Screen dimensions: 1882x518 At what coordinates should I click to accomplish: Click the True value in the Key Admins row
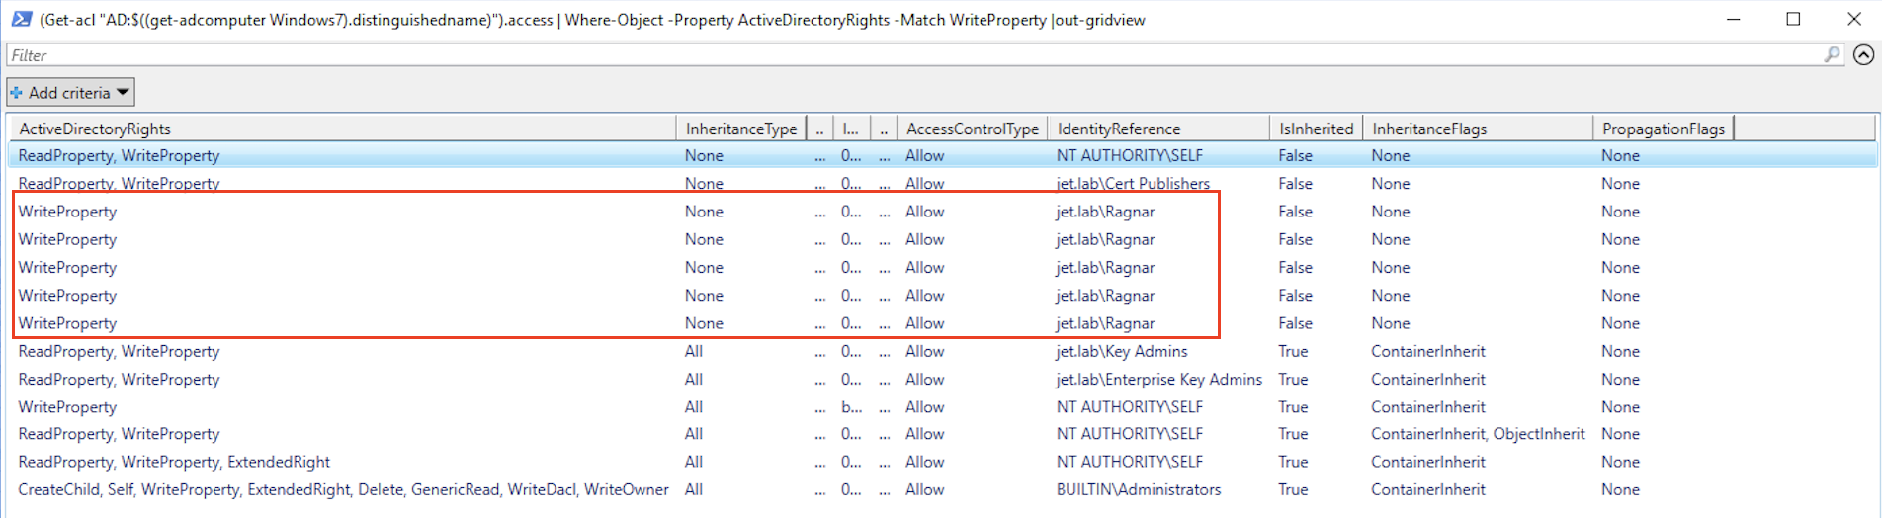point(1293,351)
